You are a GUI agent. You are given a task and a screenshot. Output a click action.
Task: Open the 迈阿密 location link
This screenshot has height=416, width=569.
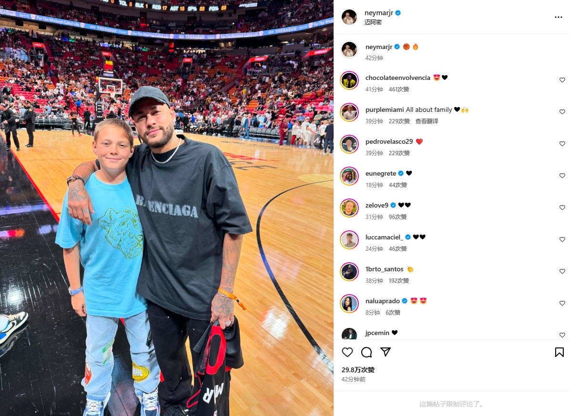point(373,22)
